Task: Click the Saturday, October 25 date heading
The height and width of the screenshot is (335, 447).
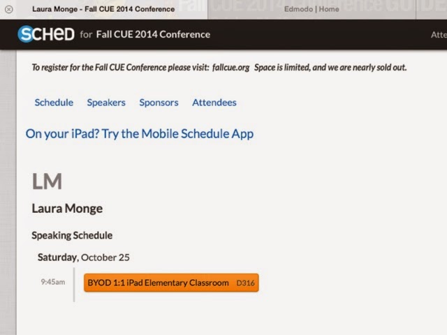Action: point(83,258)
